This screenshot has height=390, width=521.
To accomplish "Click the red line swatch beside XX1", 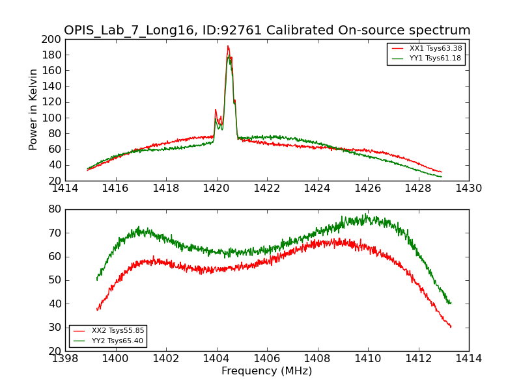I will coord(398,49).
